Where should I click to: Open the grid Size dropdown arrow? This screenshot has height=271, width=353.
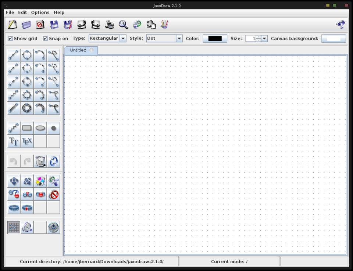coord(264,39)
